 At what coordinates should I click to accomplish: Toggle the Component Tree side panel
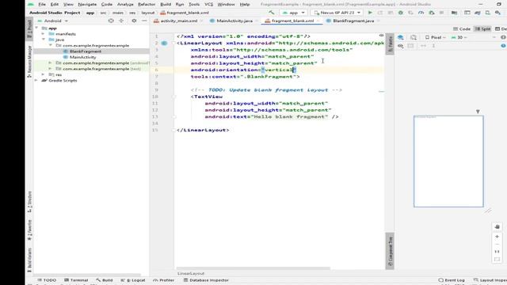pos(390,251)
